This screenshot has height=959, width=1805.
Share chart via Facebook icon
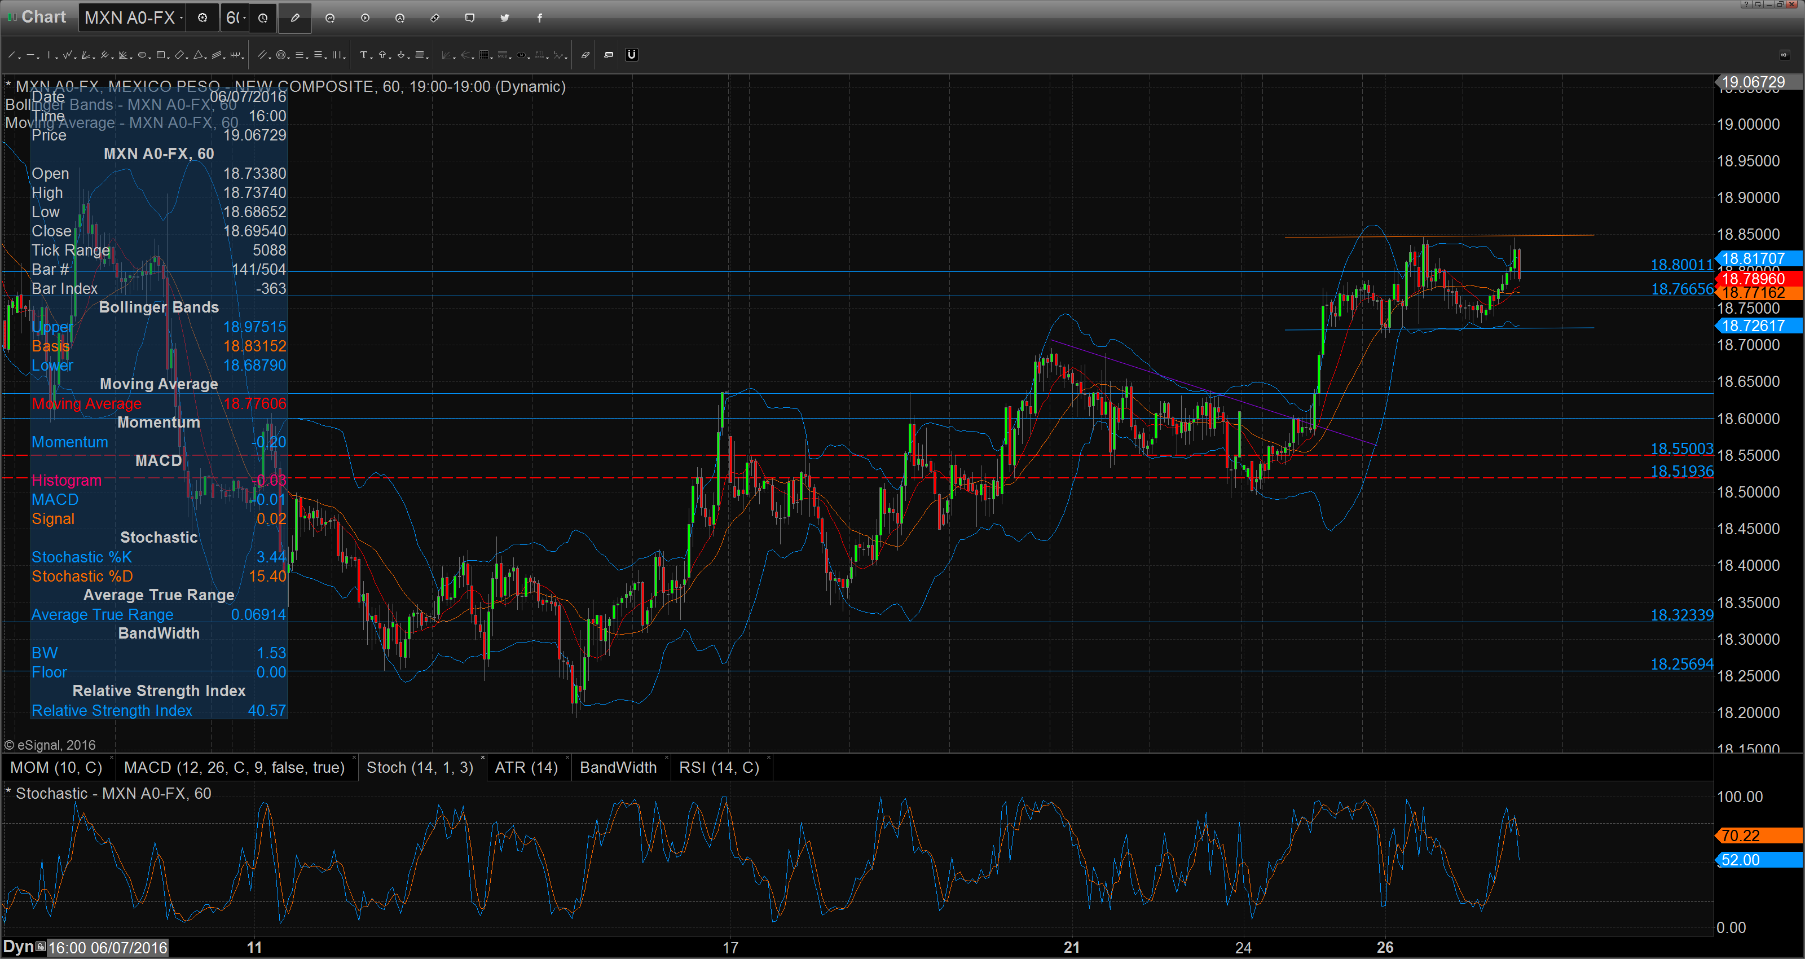coord(540,18)
